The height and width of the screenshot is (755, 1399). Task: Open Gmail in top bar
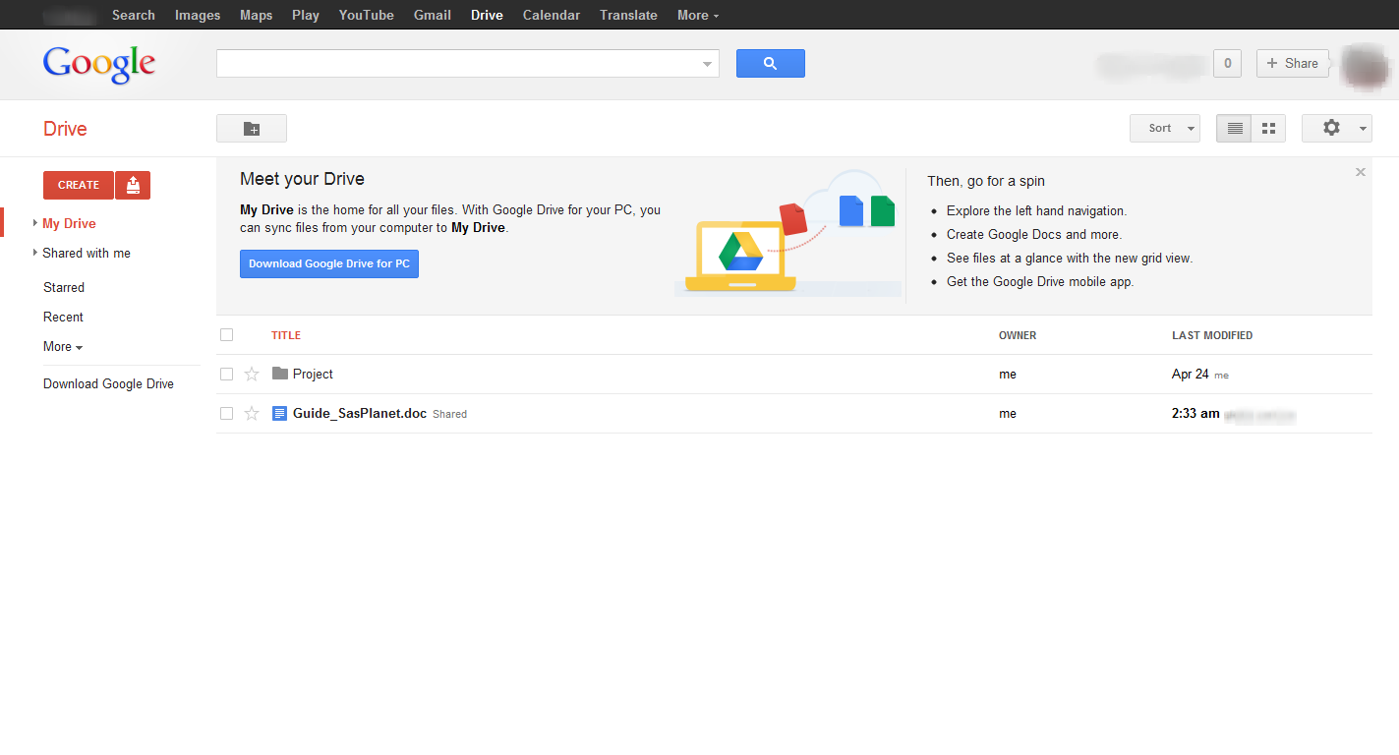pyautogui.click(x=433, y=15)
